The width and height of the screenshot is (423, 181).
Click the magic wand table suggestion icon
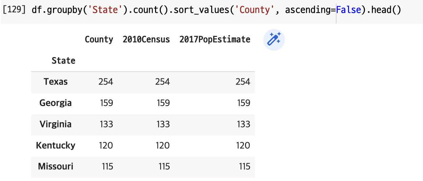[274, 40]
